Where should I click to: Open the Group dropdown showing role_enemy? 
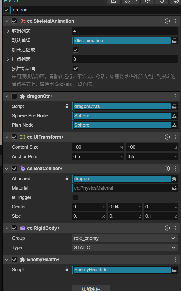point(124,238)
